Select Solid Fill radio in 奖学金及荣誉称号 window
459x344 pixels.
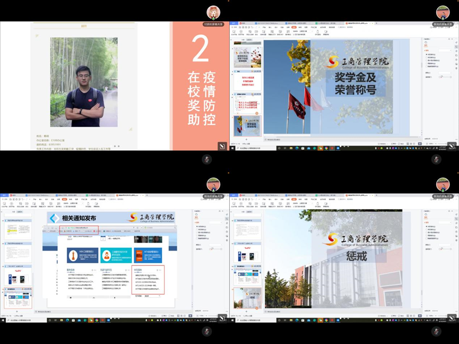pos(426,55)
